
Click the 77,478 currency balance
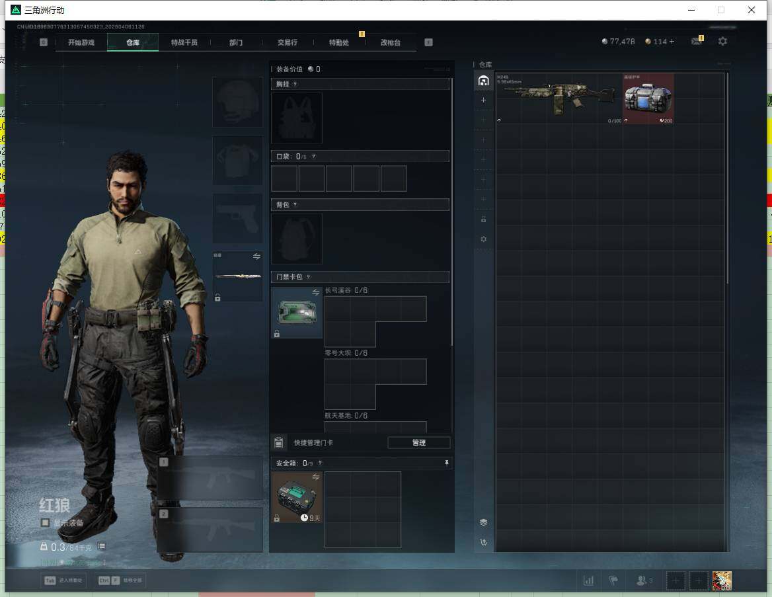pos(619,42)
